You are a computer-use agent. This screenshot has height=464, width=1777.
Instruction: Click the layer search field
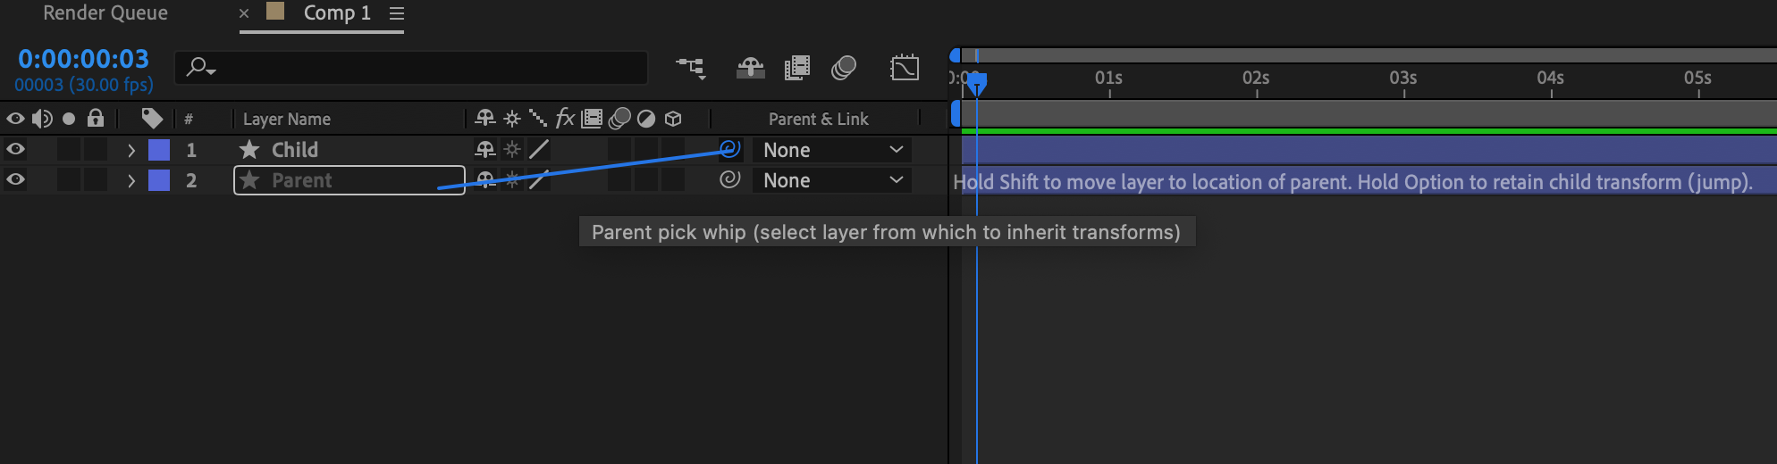(x=420, y=68)
